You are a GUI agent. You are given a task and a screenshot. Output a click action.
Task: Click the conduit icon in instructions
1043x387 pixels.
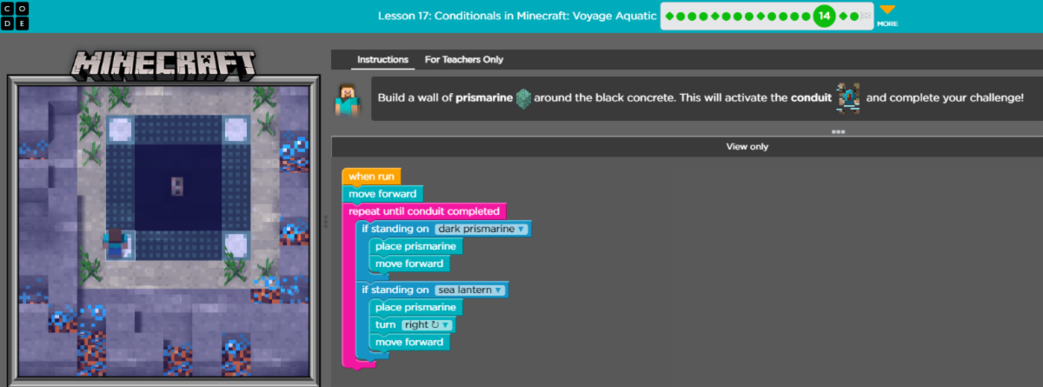(x=847, y=97)
